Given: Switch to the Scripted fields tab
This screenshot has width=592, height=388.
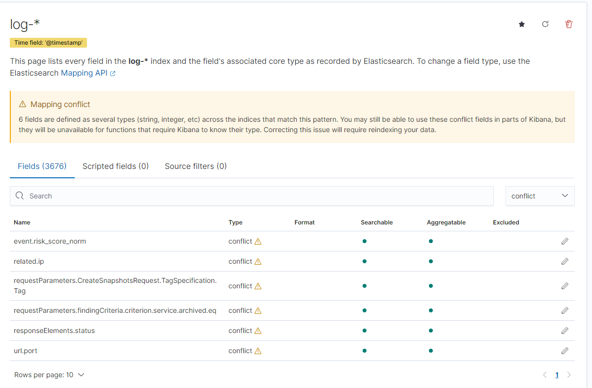Looking at the screenshot, I should click(115, 166).
